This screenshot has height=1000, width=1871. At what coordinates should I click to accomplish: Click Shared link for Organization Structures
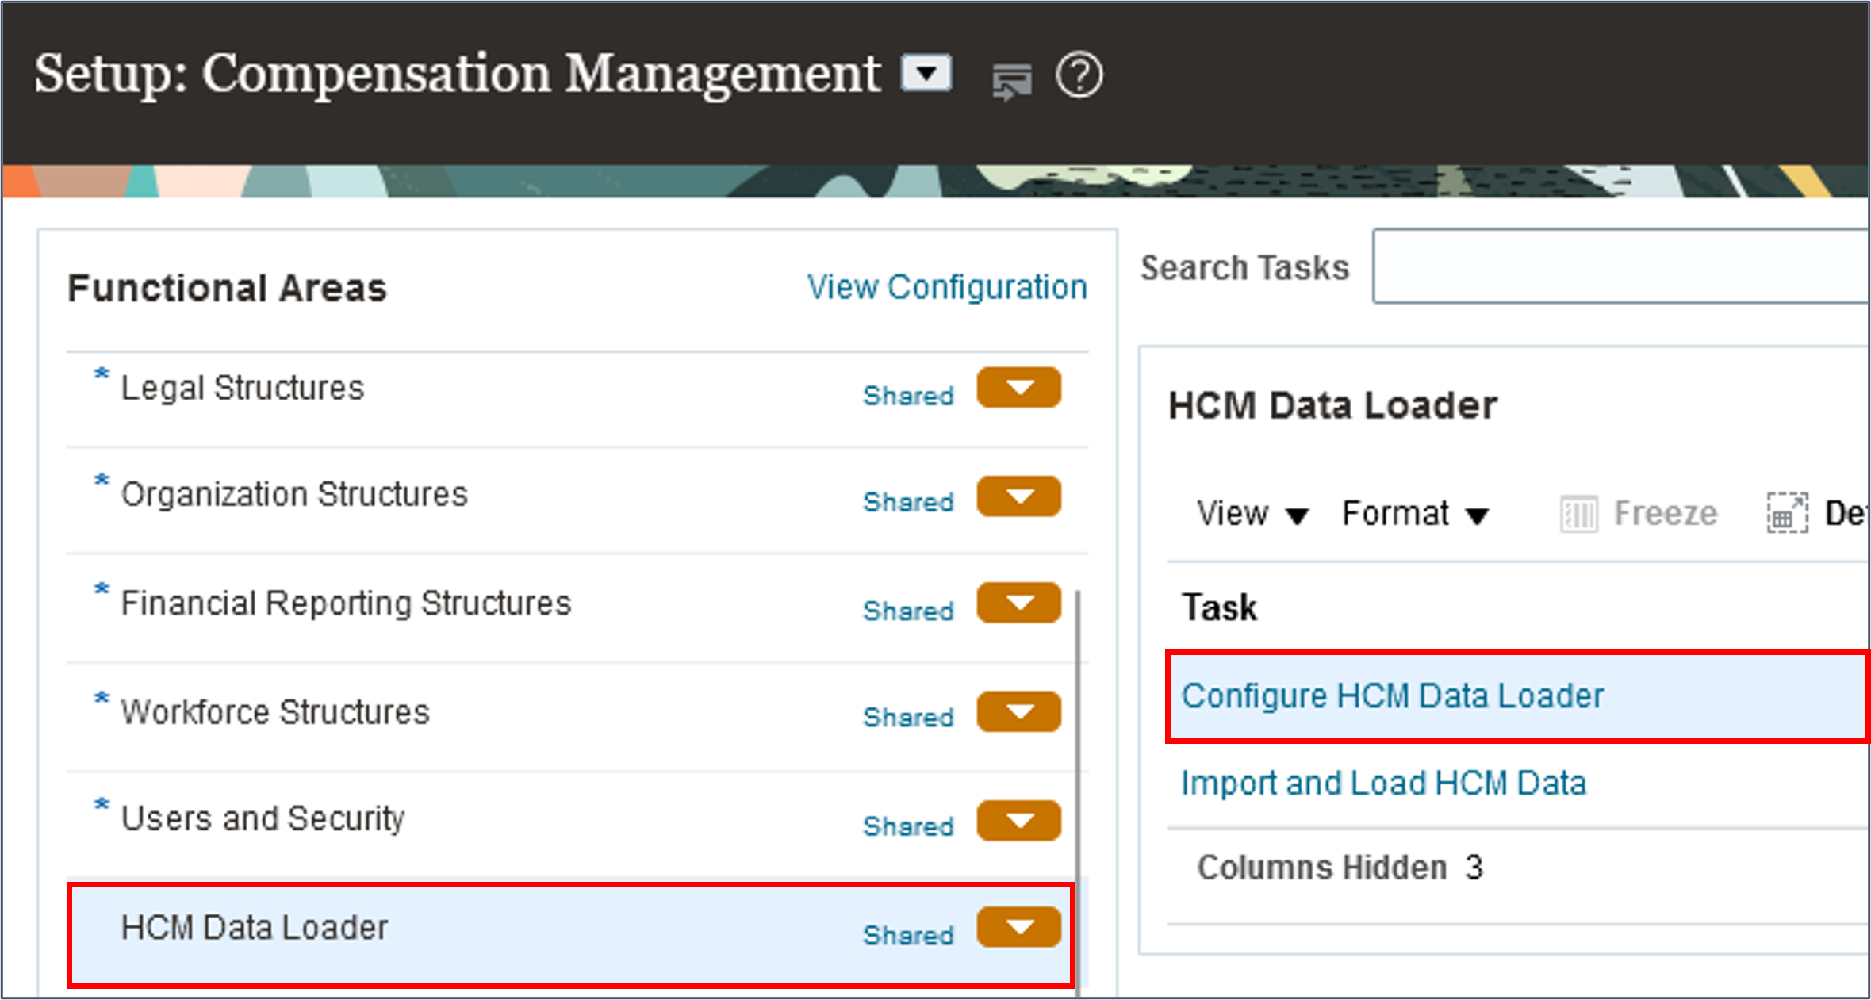[908, 501]
